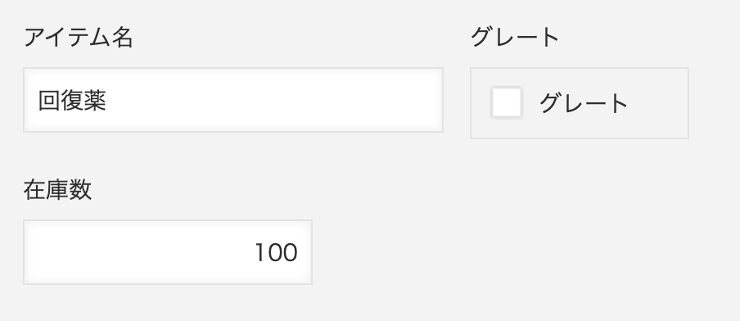Focus the アイテム名 text field
This screenshot has width=740, height=321.
click(x=233, y=100)
